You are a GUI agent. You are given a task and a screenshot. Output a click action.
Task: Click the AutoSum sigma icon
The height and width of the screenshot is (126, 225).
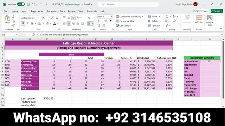[167, 16]
